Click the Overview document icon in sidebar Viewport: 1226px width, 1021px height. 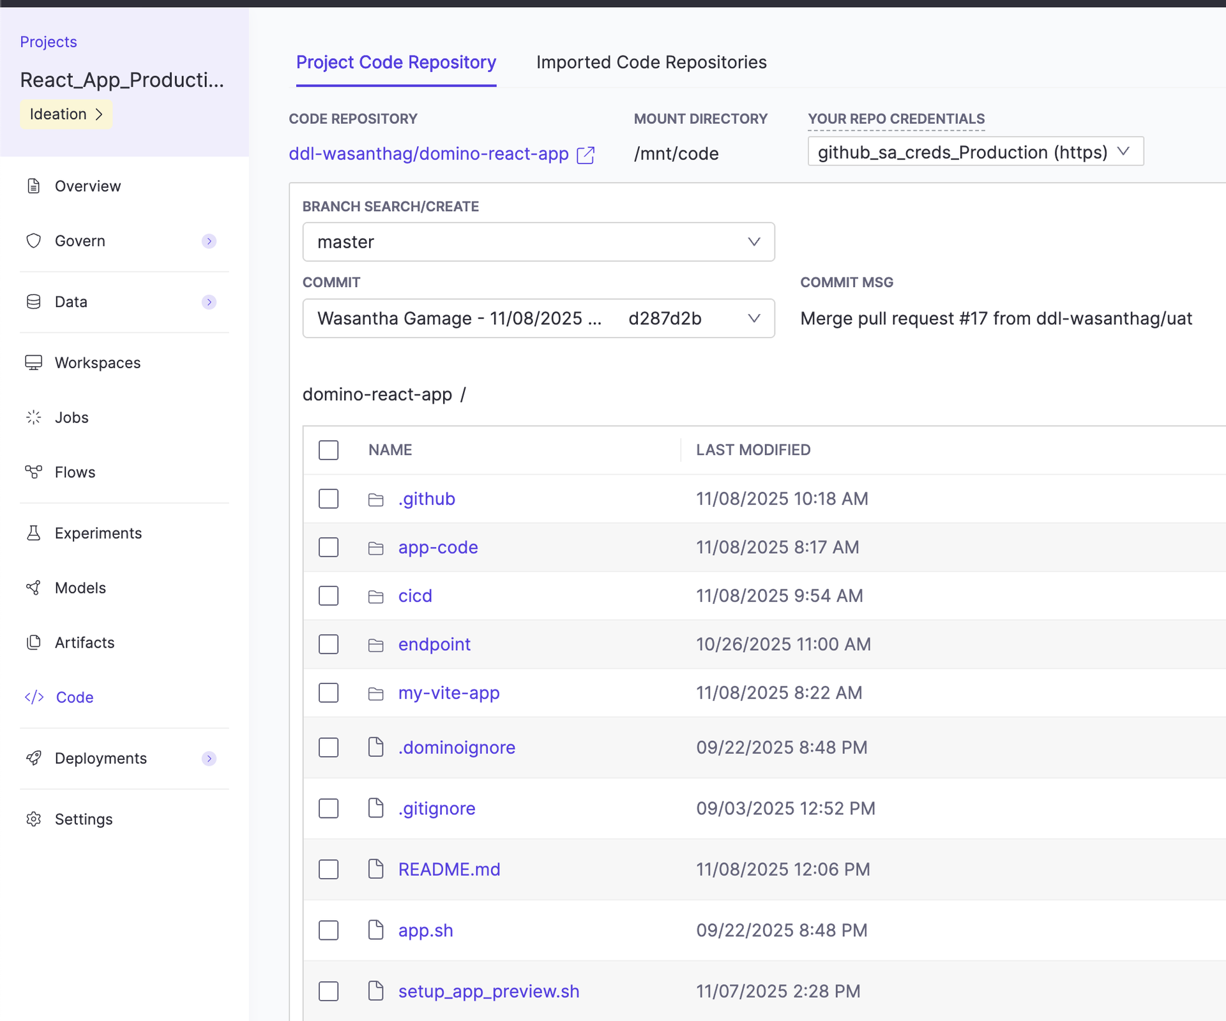(34, 186)
